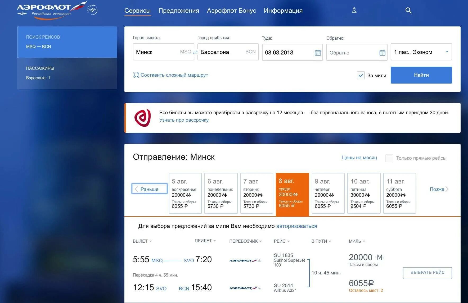Select the 8 авг. среда date tab
The image size is (468, 303).
tap(292, 194)
